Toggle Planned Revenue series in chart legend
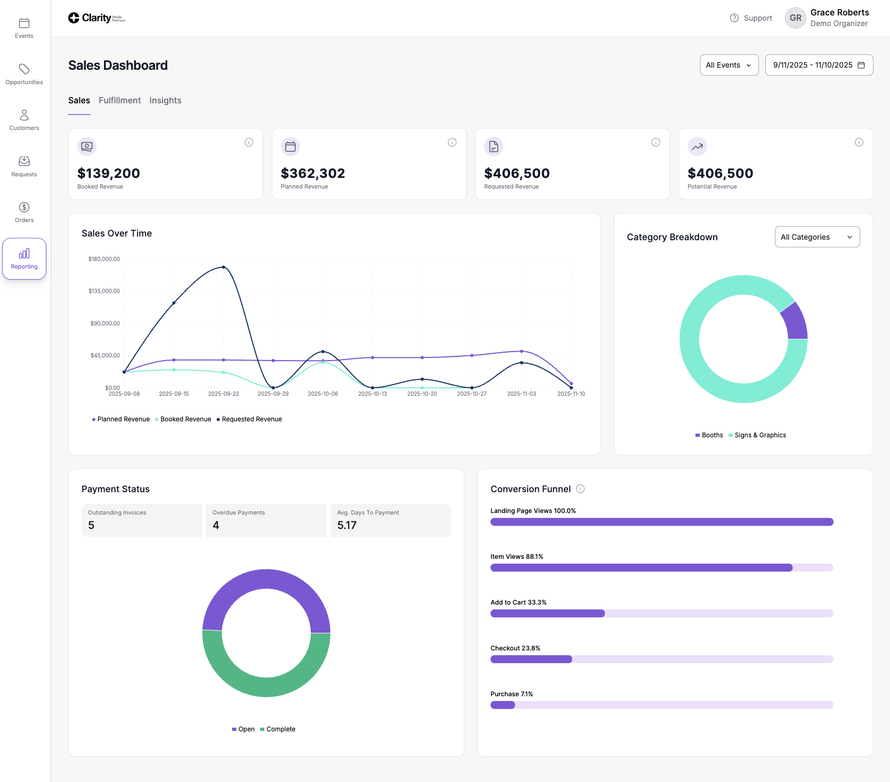 [121, 419]
